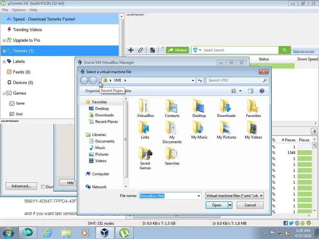This screenshot has height=239, width=319.
Task: Open Internet Explorer from the taskbar
Action: tap(47, 233)
